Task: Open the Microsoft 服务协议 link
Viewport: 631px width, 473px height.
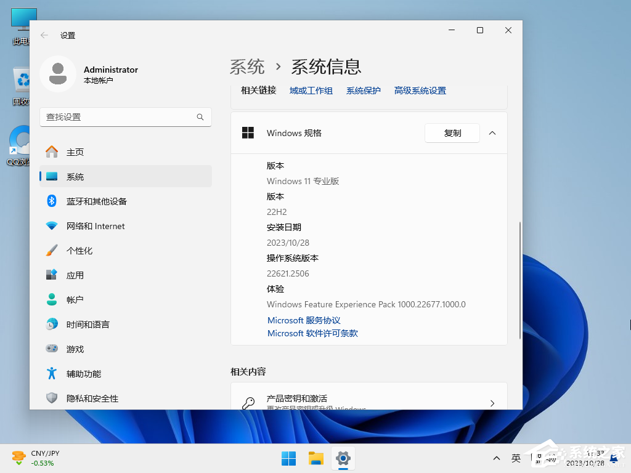Action: pos(304,320)
